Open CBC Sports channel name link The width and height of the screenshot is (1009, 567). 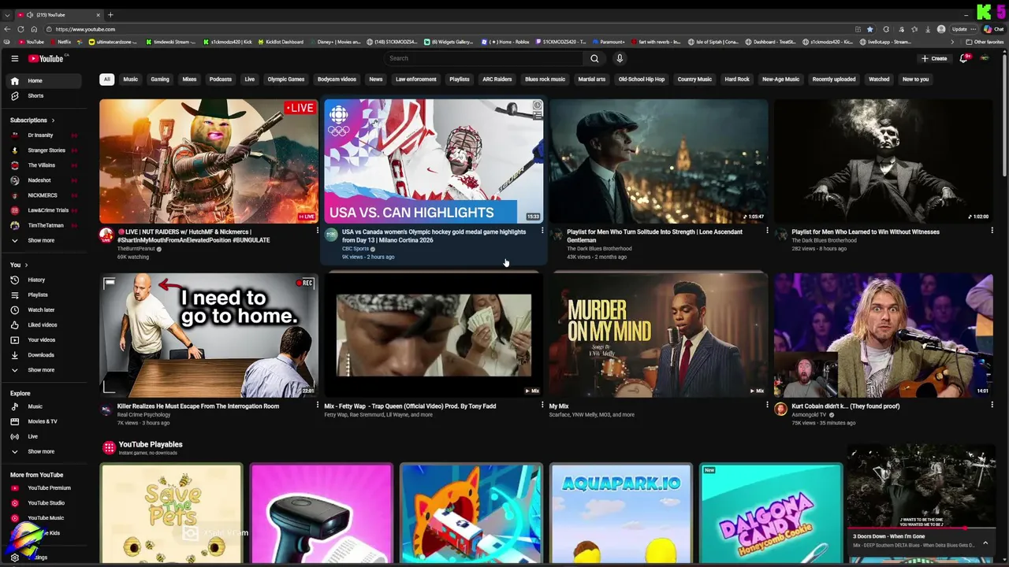click(x=356, y=249)
